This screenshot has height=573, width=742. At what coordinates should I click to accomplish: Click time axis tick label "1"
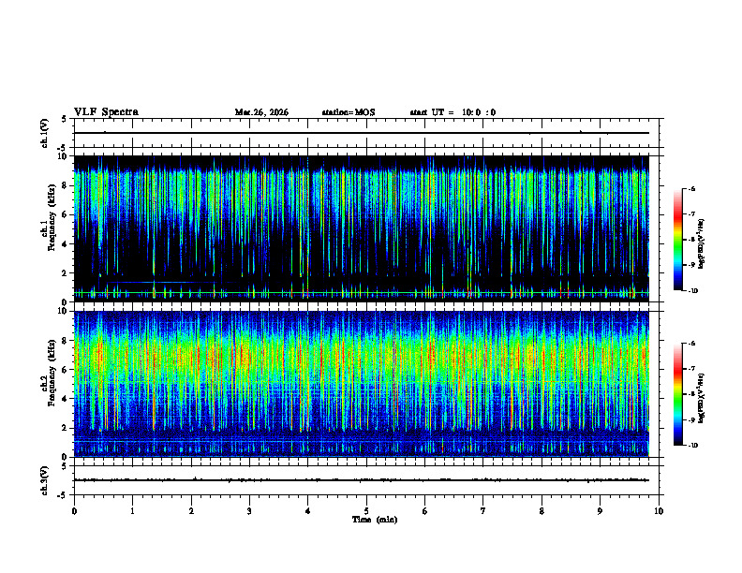pos(132,511)
